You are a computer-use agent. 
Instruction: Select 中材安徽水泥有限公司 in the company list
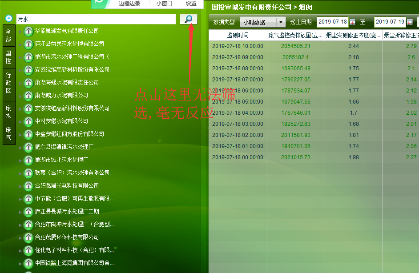[x=62, y=121]
